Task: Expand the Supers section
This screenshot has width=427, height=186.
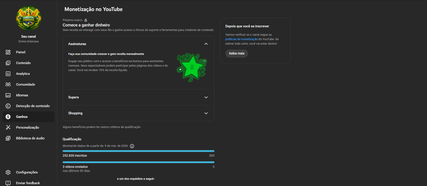Action: tap(206, 97)
